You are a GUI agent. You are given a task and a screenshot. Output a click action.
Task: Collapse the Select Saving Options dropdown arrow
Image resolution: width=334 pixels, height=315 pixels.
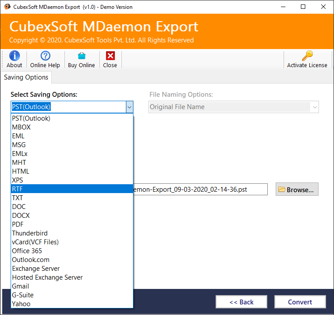click(x=129, y=107)
